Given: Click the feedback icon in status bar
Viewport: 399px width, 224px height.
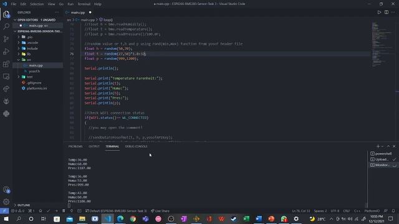Looking at the screenshot, I should pyautogui.click(x=386, y=211).
